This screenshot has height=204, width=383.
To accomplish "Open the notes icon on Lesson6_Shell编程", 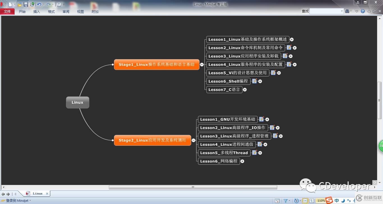I will coord(254,81).
